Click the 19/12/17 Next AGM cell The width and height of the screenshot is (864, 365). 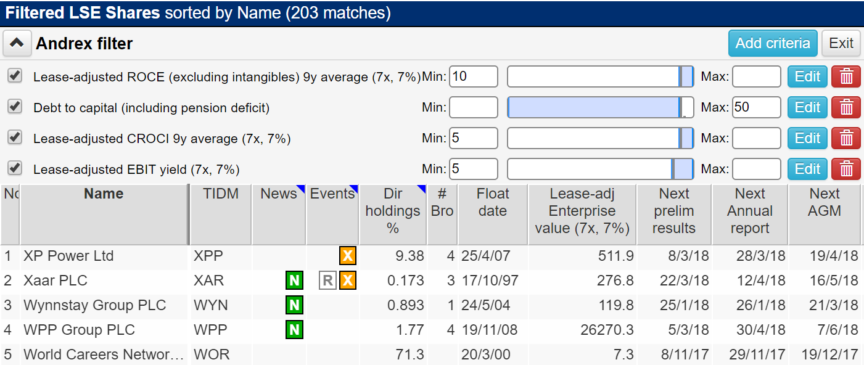tap(826, 355)
